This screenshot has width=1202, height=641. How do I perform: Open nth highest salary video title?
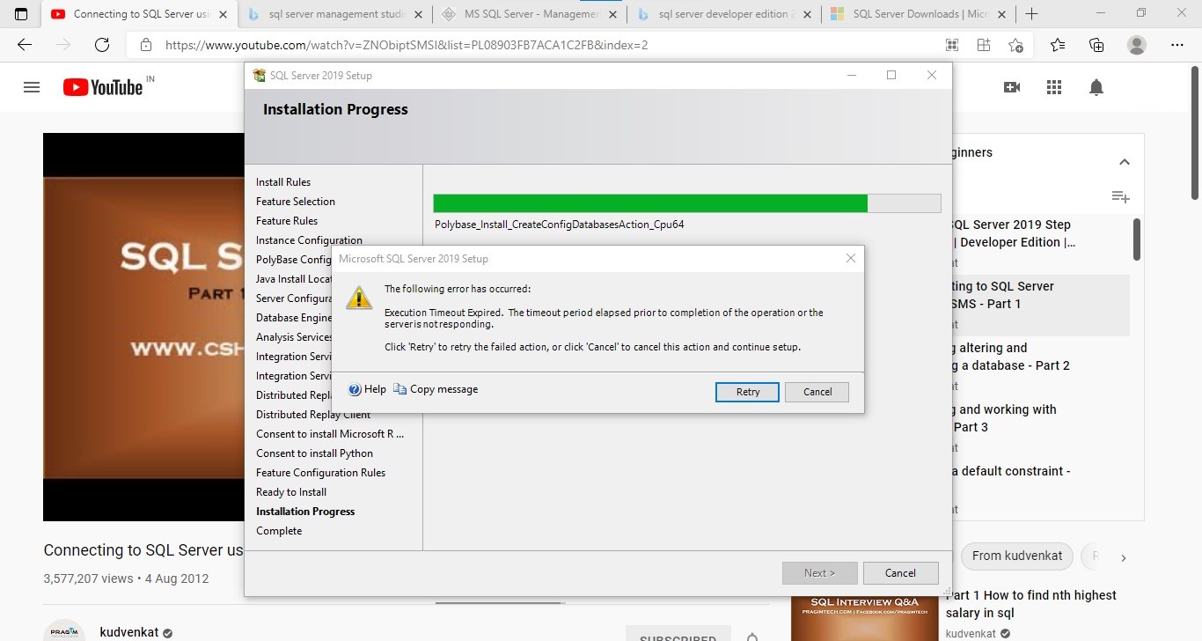1031,604
